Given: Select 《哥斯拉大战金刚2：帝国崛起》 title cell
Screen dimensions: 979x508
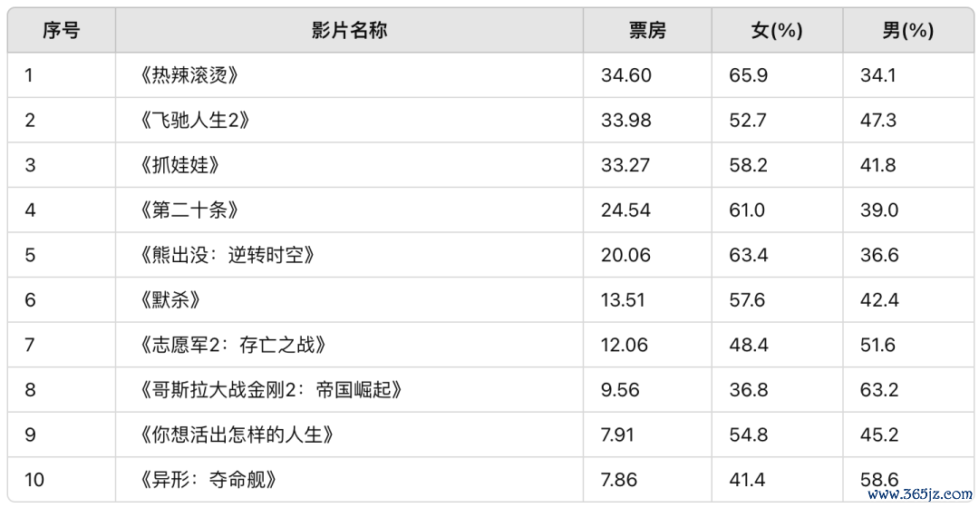Looking at the screenshot, I should (x=349, y=390).
